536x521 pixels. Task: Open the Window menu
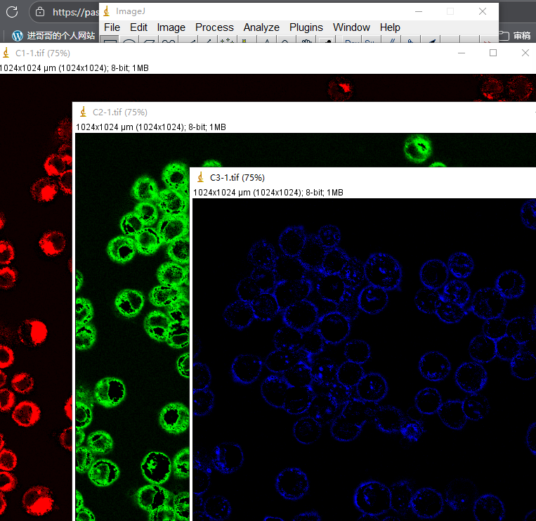coord(351,27)
